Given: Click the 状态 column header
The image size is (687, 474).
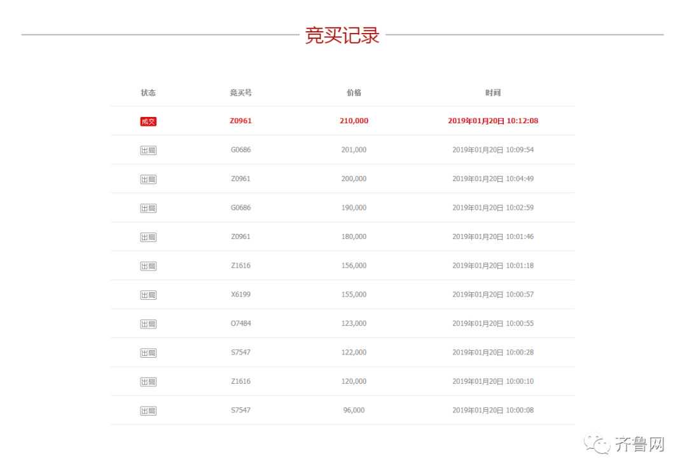Looking at the screenshot, I should (x=148, y=92).
